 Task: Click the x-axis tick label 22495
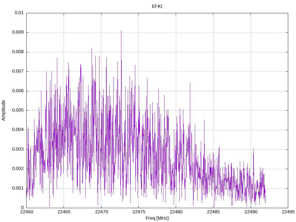(288, 212)
